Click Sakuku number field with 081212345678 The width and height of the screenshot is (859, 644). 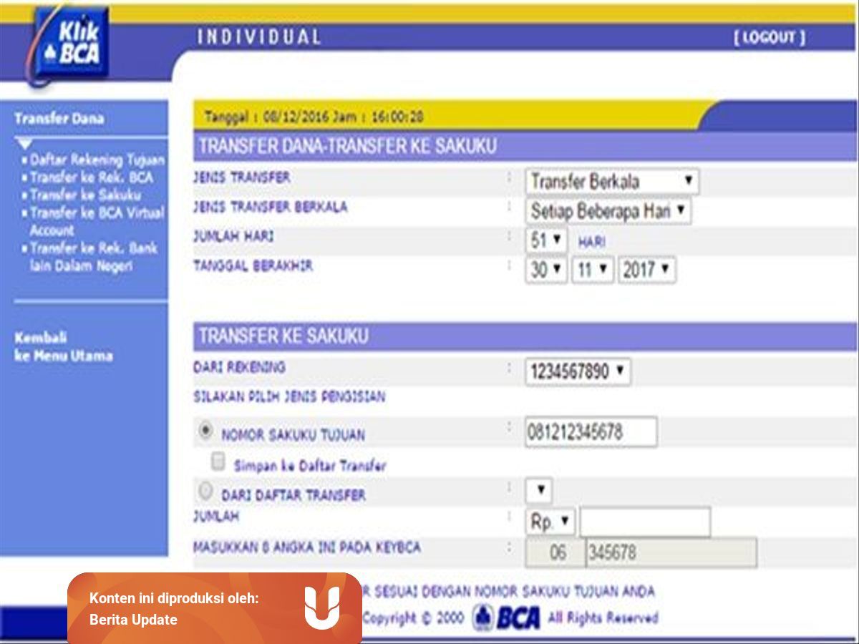(591, 432)
